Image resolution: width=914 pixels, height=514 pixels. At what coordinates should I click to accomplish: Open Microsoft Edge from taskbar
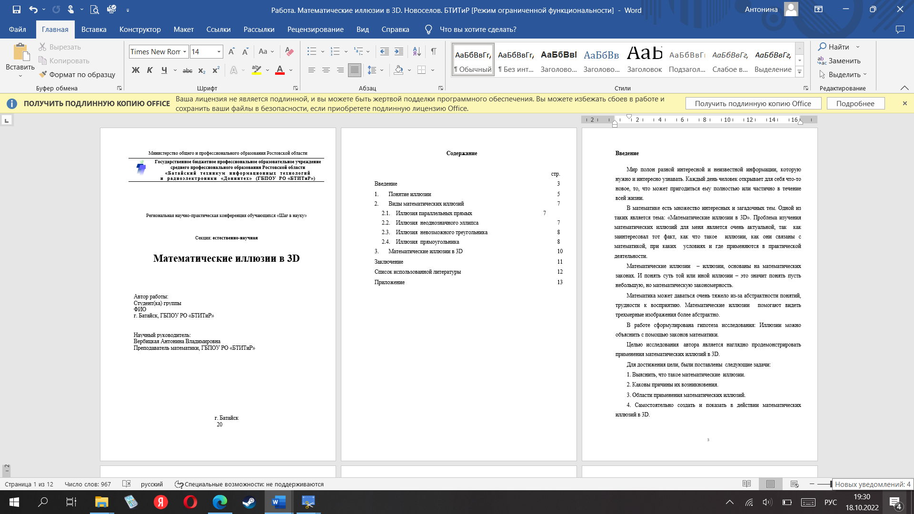tap(219, 502)
